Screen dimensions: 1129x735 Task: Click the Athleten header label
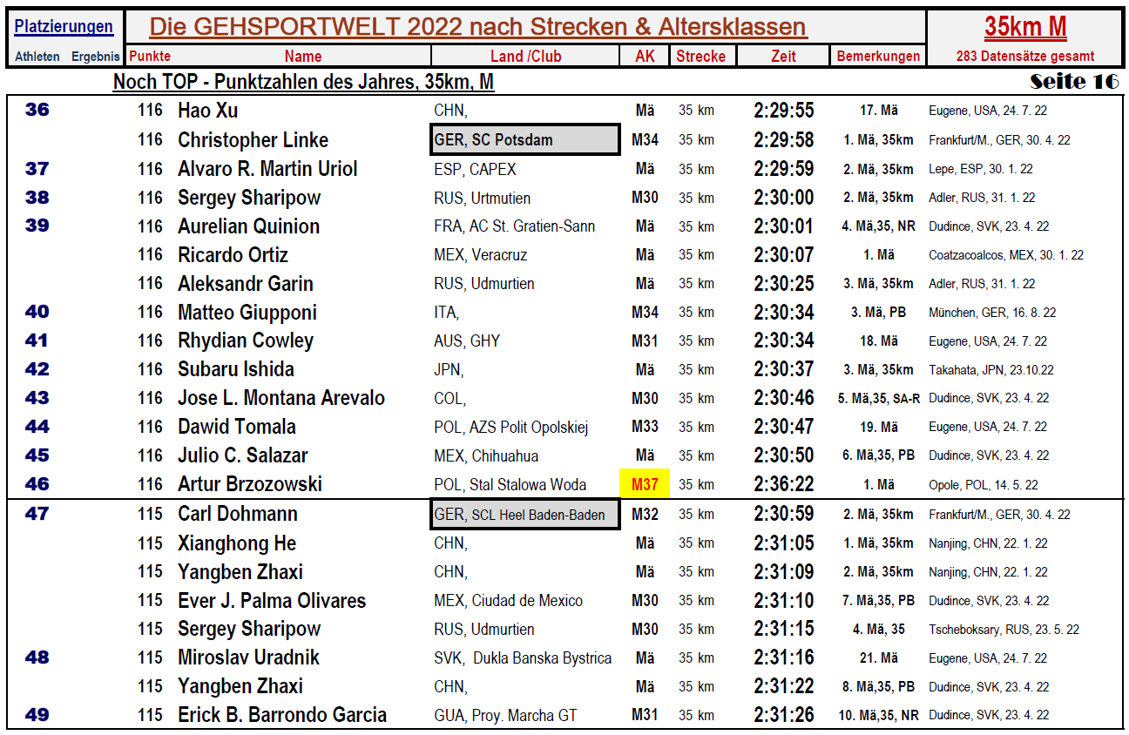37,57
